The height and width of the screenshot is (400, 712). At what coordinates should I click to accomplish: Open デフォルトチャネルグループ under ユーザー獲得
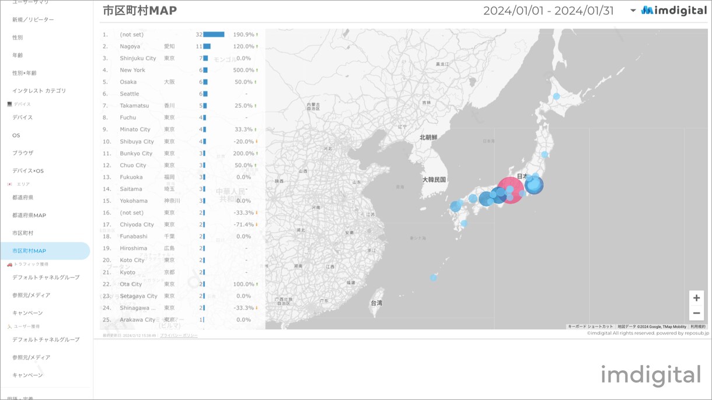(46, 339)
